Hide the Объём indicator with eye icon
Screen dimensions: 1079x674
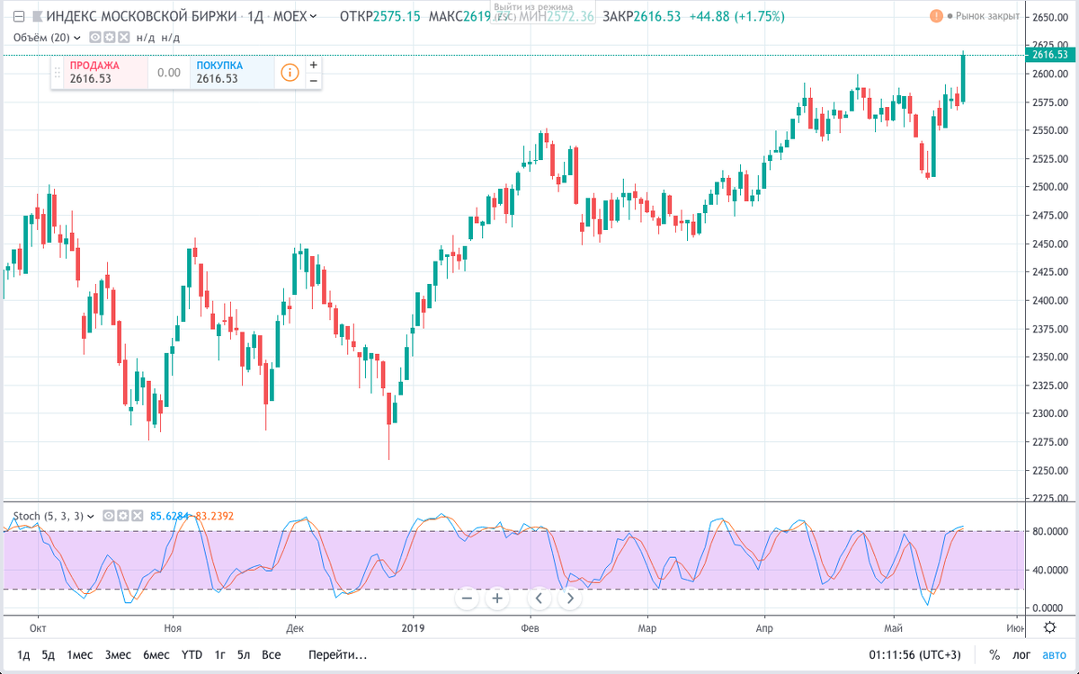click(95, 38)
